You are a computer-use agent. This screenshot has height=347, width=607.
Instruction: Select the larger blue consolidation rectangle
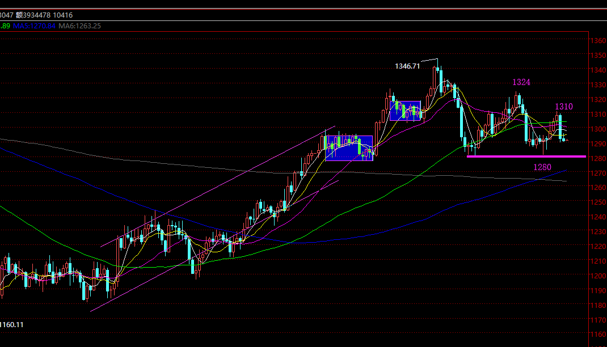click(348, 148)
